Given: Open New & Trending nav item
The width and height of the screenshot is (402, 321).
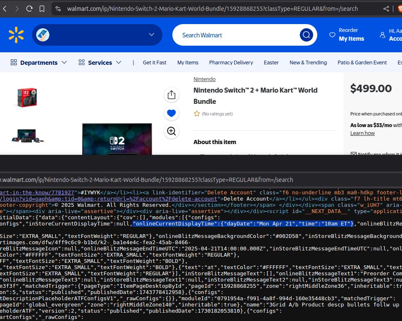Looking at the screenshot, I should click(308, 63).
